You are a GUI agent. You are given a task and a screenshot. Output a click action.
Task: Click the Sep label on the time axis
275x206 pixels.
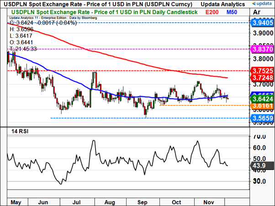(x=143, y=201)
